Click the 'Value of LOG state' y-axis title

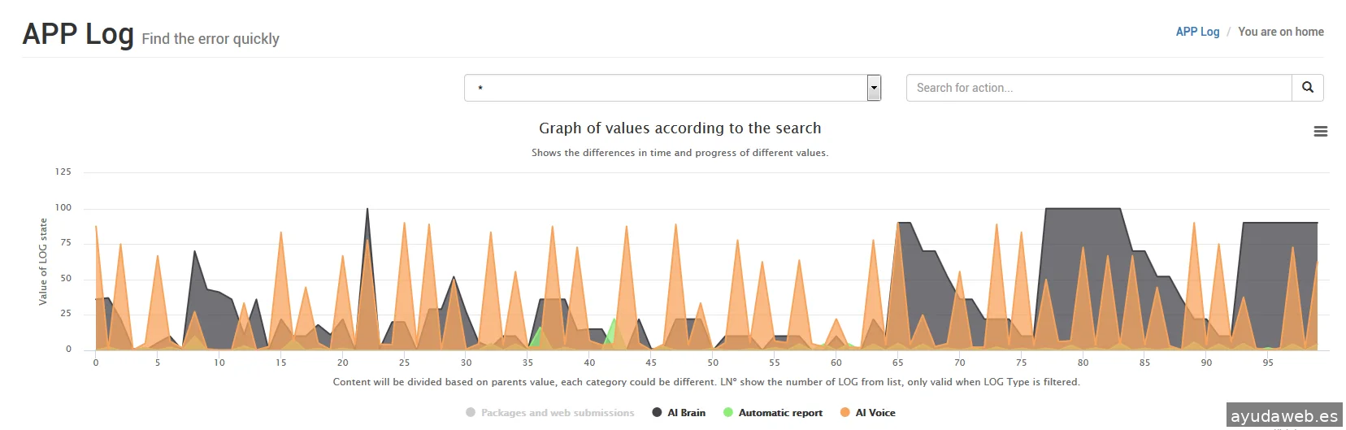click(x=43, y=262)
